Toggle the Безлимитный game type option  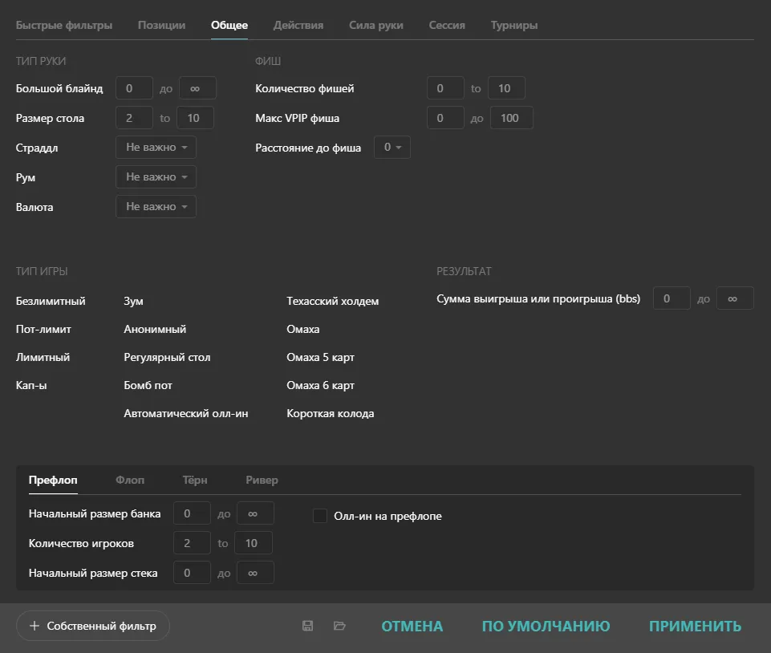(x=51, y=301)
